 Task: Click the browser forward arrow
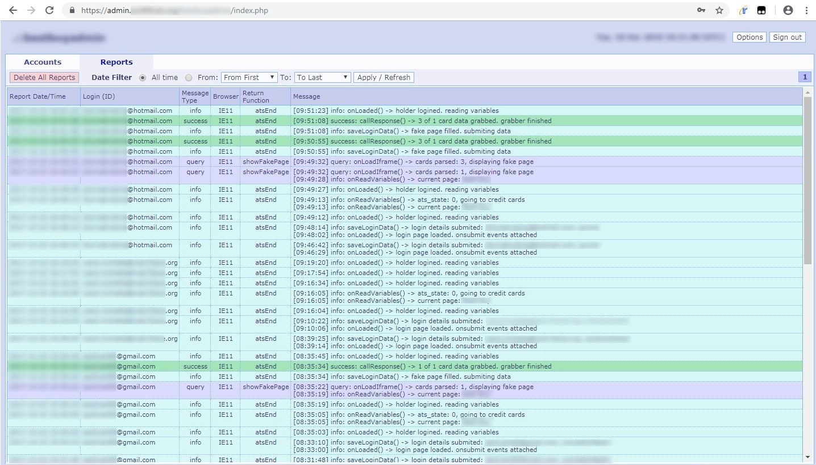point(31,10)
